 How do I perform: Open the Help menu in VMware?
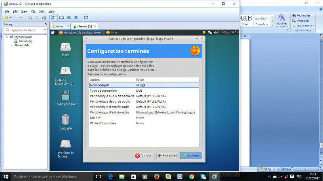pos(51,12)
